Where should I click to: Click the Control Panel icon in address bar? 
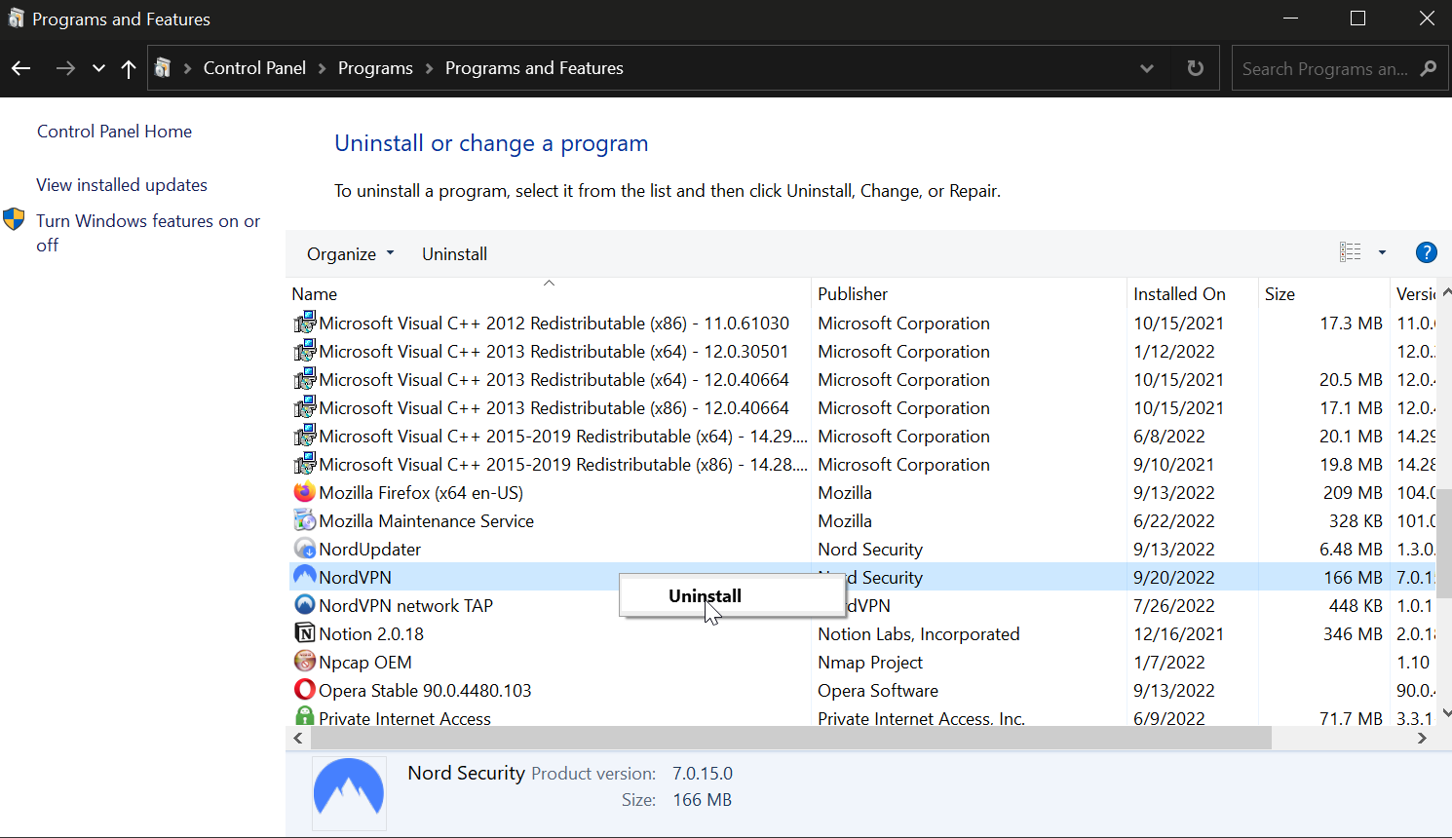click(164, 68)
